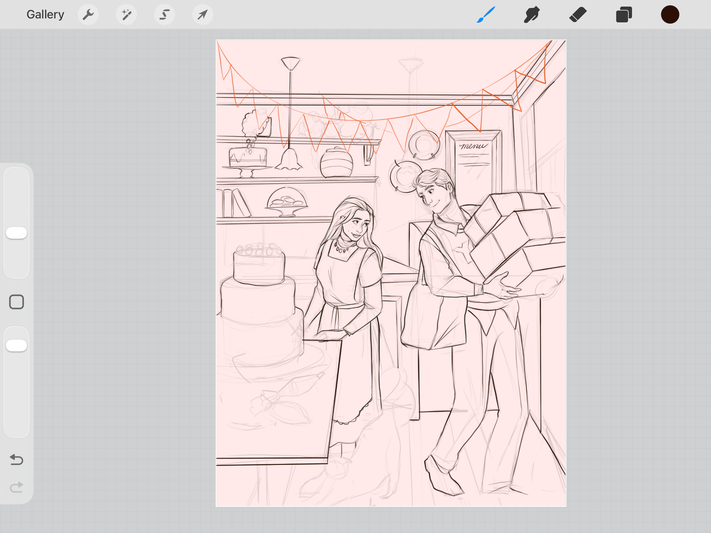Select the Eraser tool
This screenshot has width=711, height=533.
pyautogui.click(x=578, y=14)
